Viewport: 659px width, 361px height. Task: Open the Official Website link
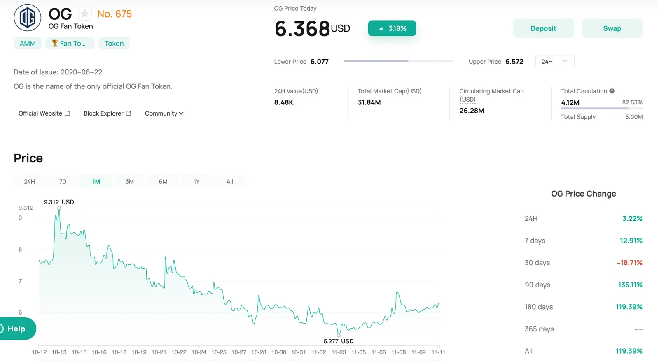pos(44,113)
